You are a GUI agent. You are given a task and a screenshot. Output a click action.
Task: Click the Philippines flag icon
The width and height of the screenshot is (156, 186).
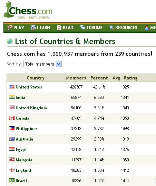12,128
